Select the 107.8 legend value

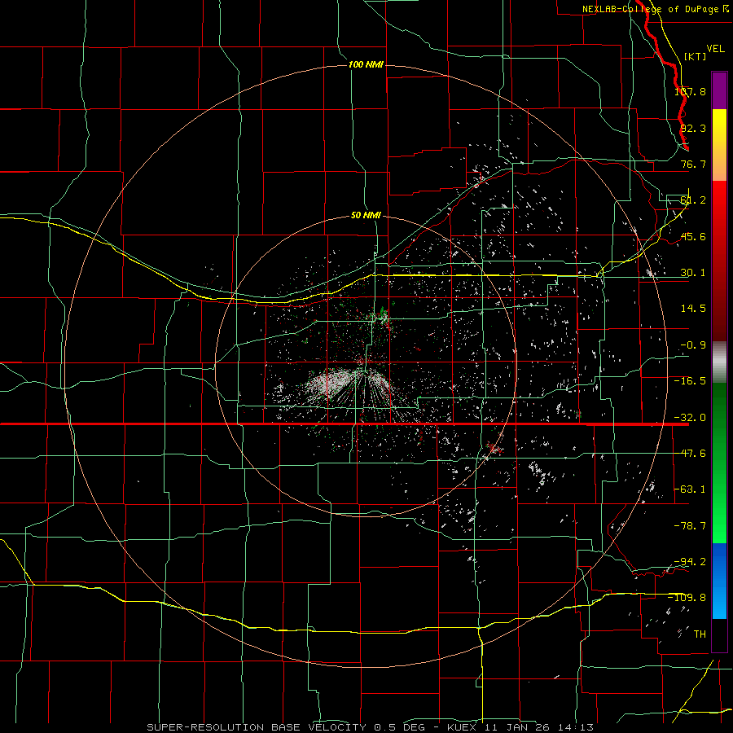pos(690,91)
